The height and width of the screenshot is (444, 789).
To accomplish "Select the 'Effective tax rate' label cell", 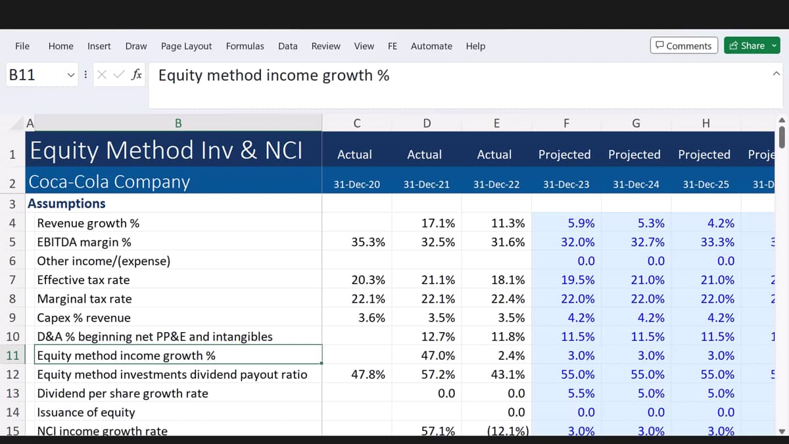I will click(x=178, y=280).
